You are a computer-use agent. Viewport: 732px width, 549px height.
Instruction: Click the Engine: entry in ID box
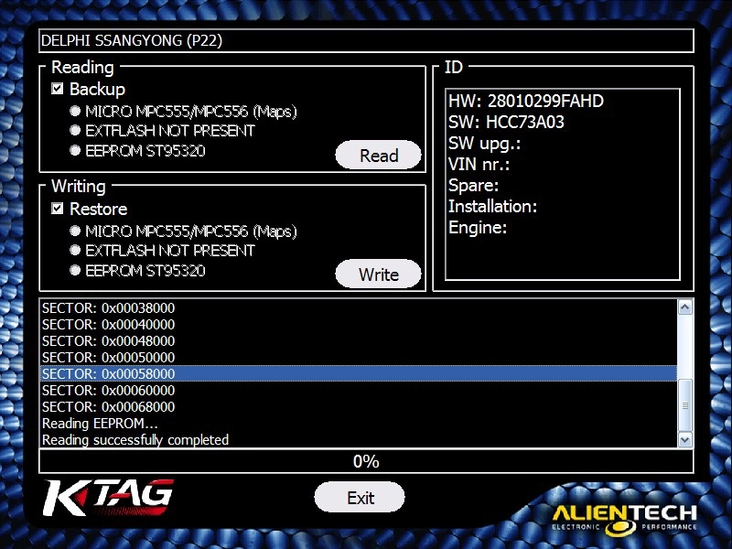point(478,228)
